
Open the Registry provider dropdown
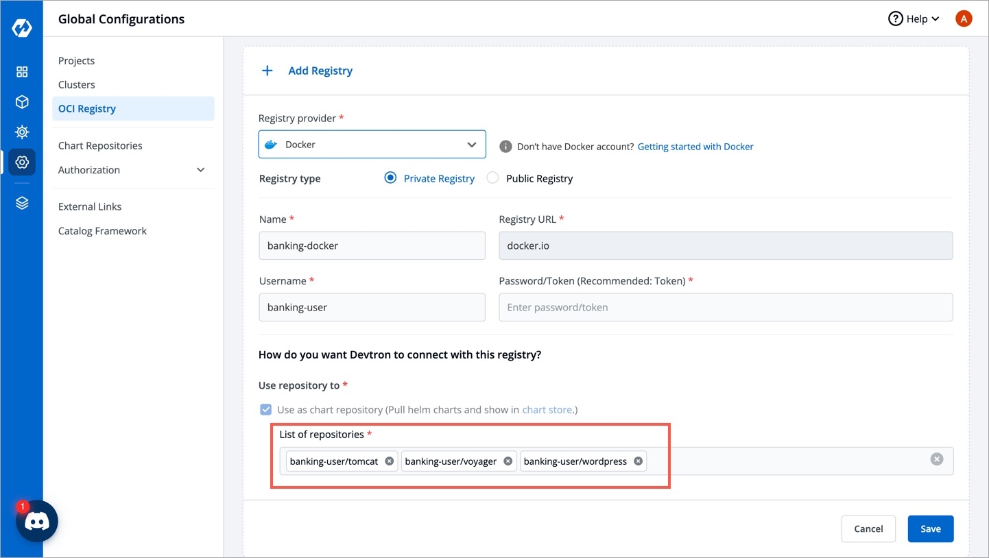pos(372,145)
